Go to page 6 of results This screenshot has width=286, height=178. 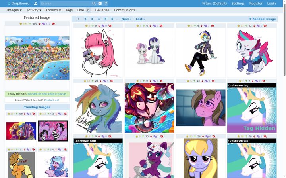[112, 19]
